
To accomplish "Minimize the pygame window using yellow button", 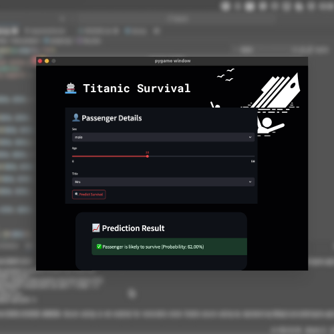I will [47, 61].
